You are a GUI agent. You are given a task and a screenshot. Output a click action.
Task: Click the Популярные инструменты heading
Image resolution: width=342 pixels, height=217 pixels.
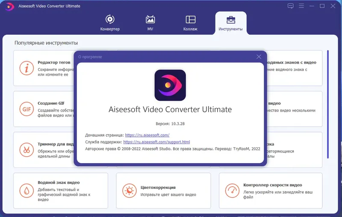(46, 43)
